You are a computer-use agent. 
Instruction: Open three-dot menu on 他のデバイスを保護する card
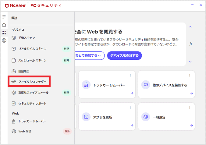[x=190, y=75]
